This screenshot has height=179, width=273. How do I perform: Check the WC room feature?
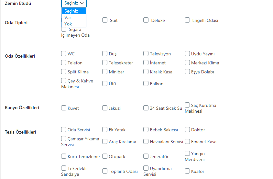pyautogui.click(x=64, y=53)
